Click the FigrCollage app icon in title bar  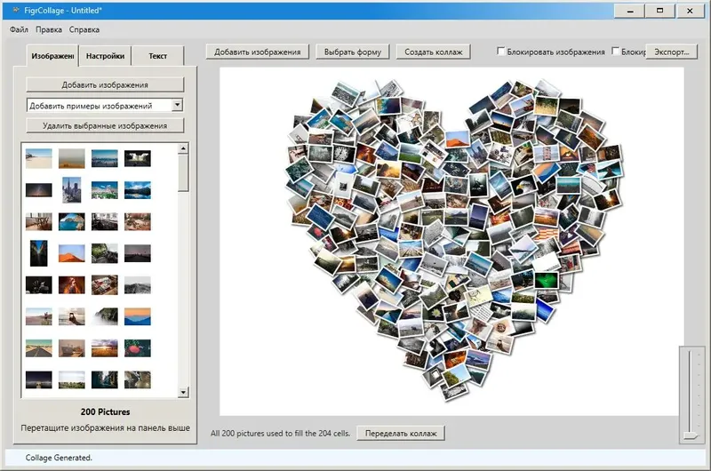coord(17,10)
